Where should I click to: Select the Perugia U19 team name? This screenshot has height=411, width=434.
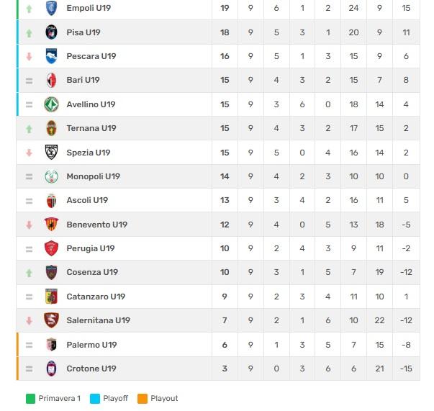(x=90, y=248)
